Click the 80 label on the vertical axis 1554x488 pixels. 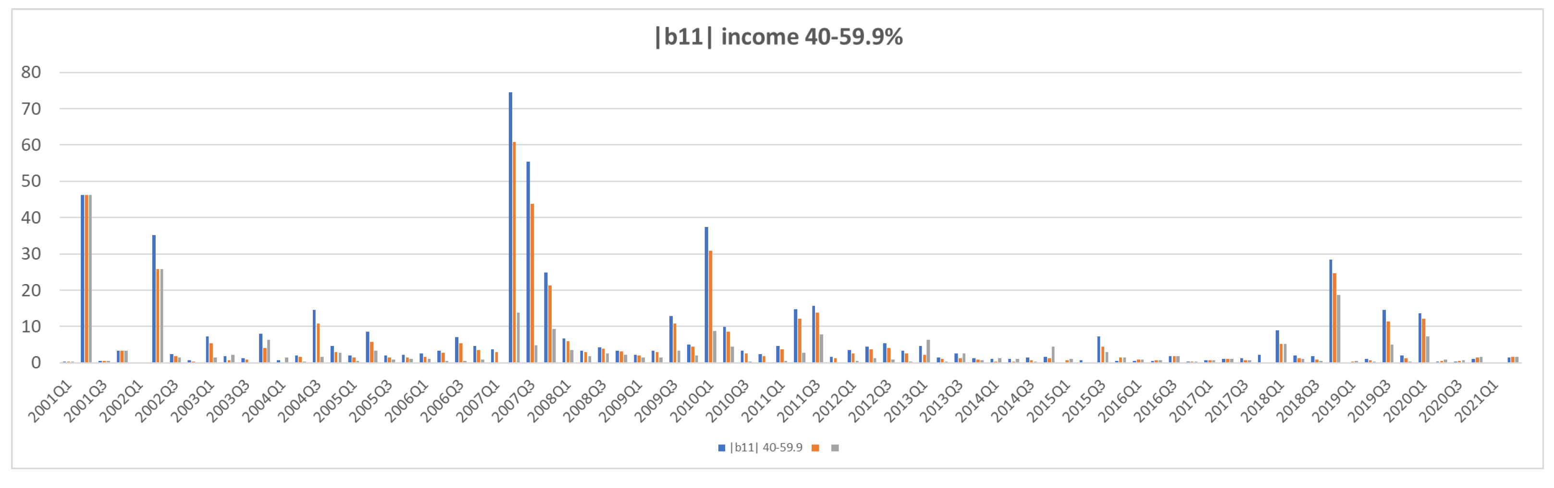coord(31,72)
